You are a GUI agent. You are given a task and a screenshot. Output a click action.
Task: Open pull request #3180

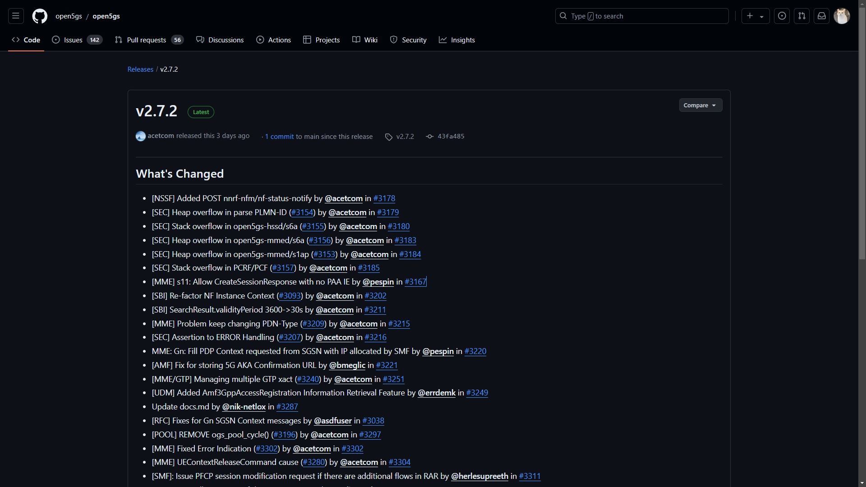click(x=399, y=226)
